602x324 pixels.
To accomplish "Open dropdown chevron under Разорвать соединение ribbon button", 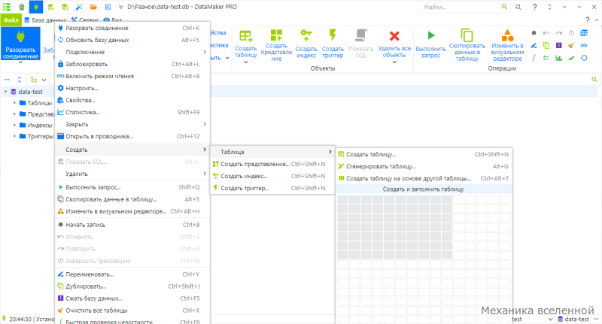I will click(20, 62).
